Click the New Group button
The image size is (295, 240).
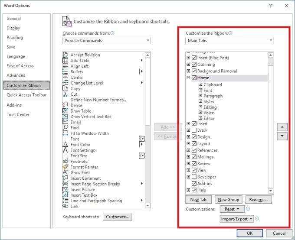click(228, 200)
